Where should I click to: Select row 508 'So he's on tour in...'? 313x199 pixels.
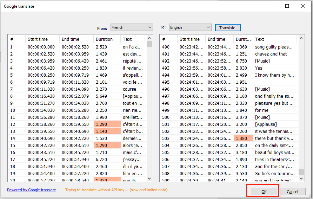[x=229, y=173]
